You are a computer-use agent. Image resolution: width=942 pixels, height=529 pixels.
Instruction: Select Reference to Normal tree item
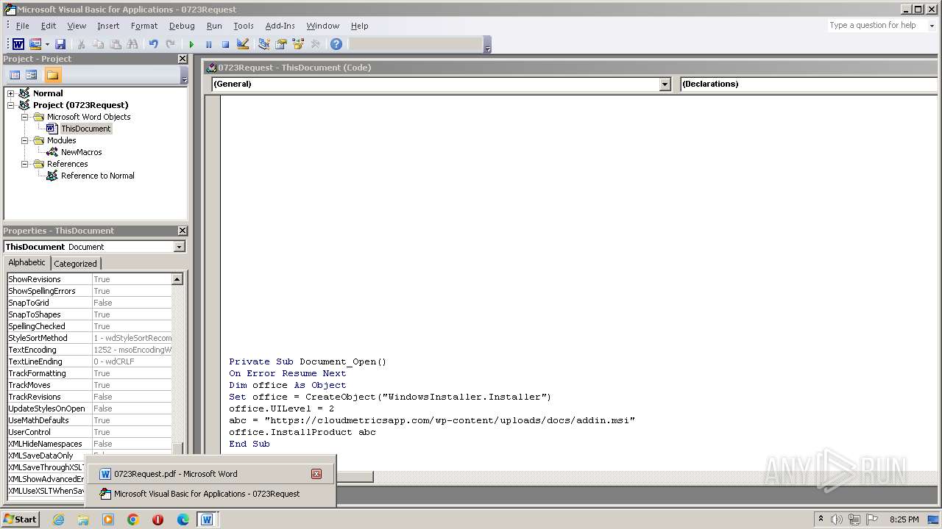click(x=97, y=176)
